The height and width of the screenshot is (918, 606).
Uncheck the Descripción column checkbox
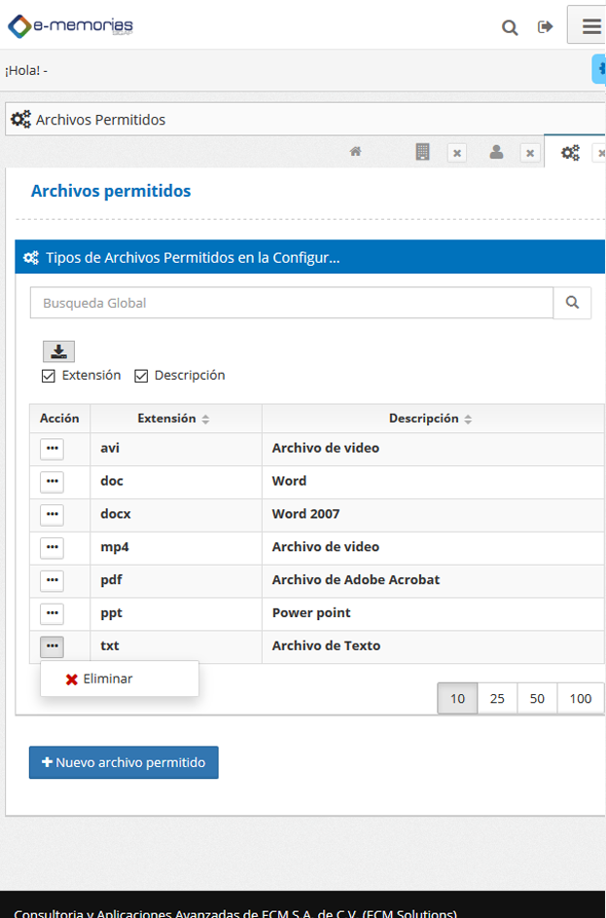click(x=141, y=376)
